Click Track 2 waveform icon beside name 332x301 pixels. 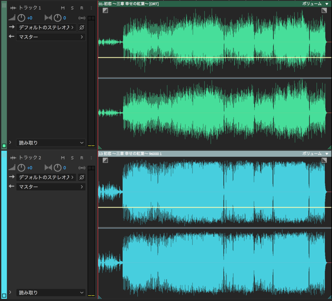13,158
